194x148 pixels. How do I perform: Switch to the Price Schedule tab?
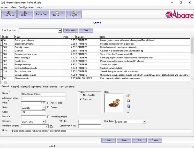pos(50,86)
